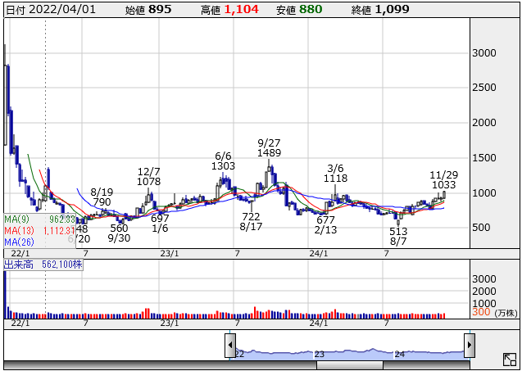Click the 出来高 volume label
This screenshot has width=522, height=371.
pyautogui.click(x=44, y=265)
